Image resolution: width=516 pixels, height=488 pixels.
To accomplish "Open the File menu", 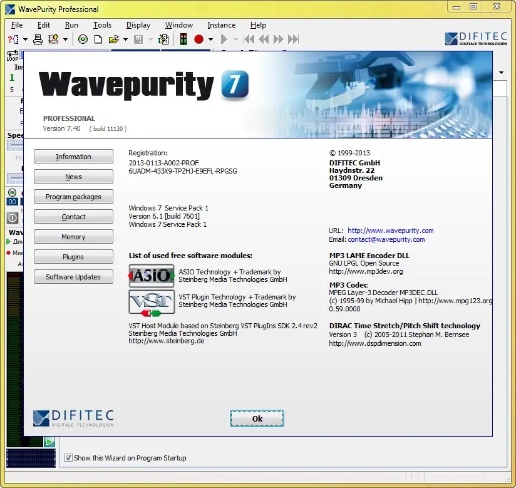I will point(17,25).
